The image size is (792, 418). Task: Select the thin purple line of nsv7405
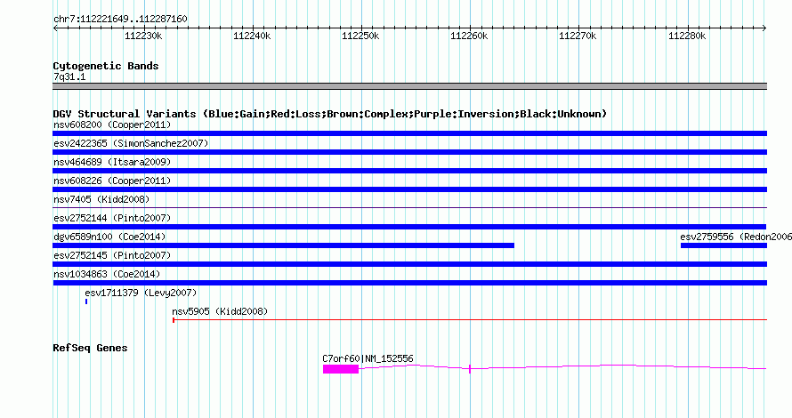pos(409,207)
